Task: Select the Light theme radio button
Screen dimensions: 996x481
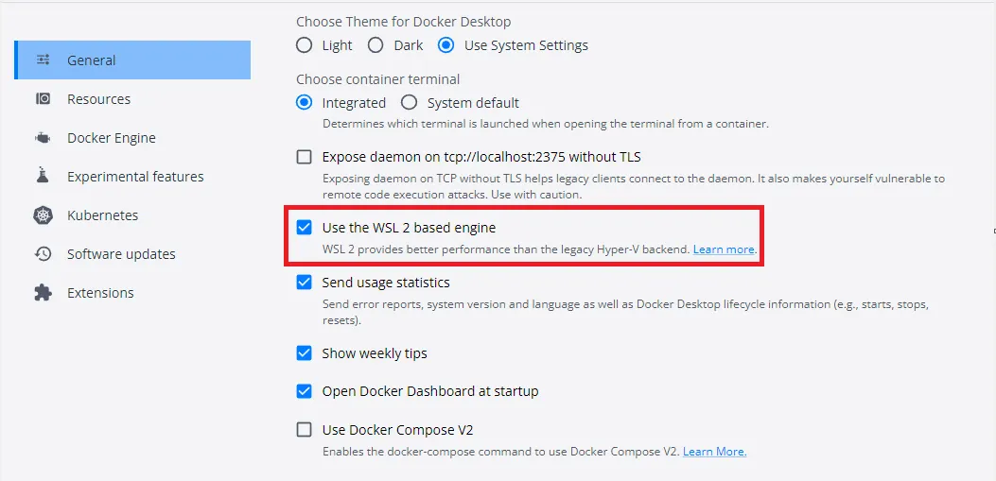Action: coord(305,45)
